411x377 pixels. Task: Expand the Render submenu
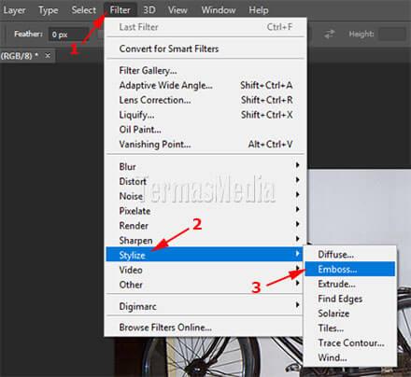click(204, 226)
